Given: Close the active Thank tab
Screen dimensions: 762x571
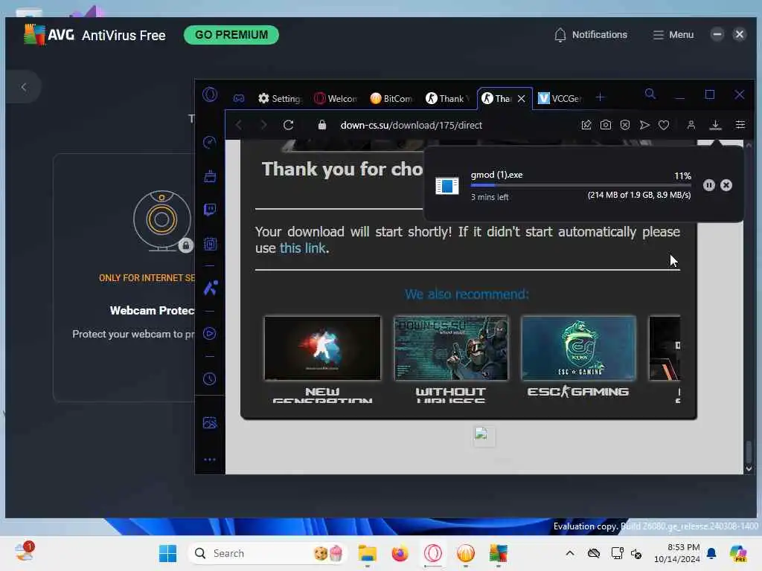Looking at the screenshot, I should (x=522, y=99).
